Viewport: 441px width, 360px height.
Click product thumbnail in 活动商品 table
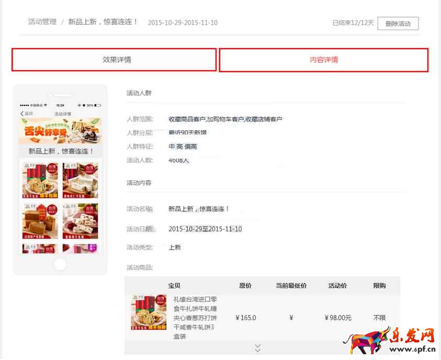point(149,312)
